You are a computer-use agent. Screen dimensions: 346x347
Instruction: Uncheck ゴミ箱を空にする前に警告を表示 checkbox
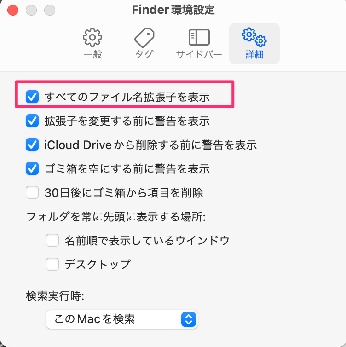(x=32, y=168)
